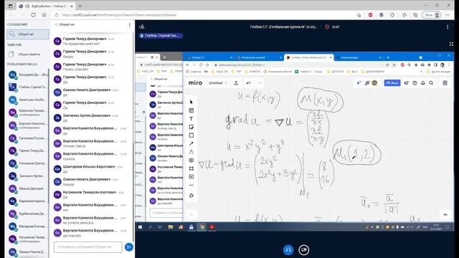Select user Ахметшин in users list
This screenshot has width=459, height=258.
(28, 100)
